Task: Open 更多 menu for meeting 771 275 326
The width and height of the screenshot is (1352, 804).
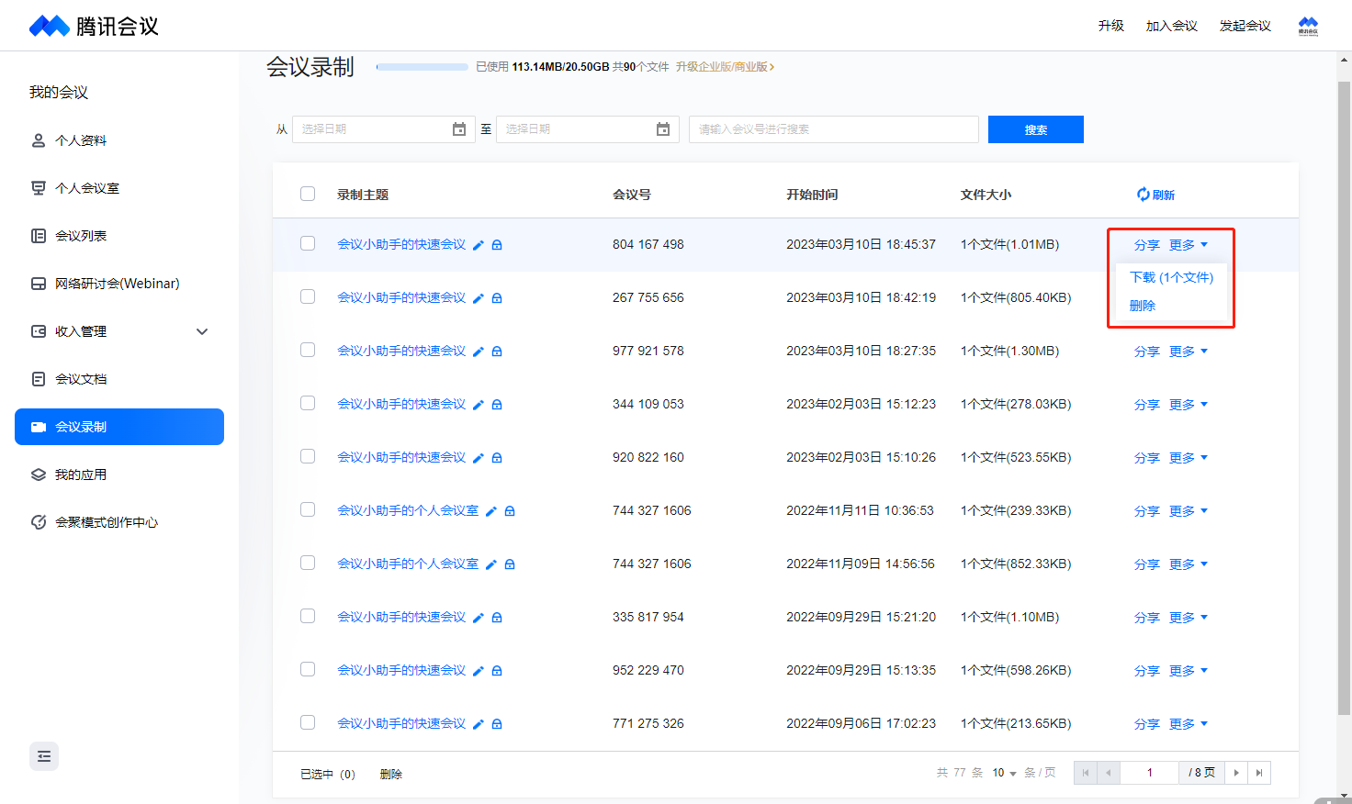Action: 1189,724
